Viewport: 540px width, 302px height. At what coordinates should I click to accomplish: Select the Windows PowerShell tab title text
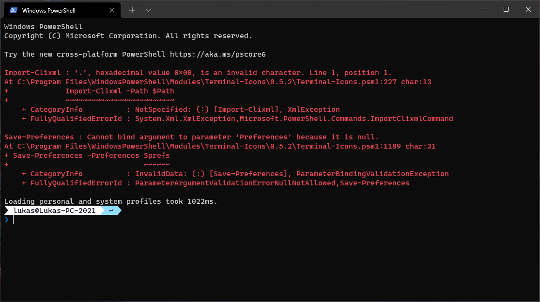pos(50,10)
